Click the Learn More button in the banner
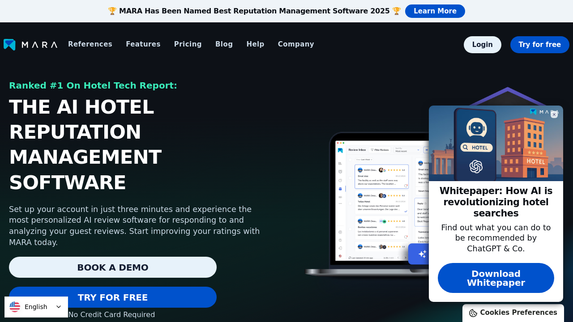The height and width of the screenshot is (322, 573). tap(435, 11)
